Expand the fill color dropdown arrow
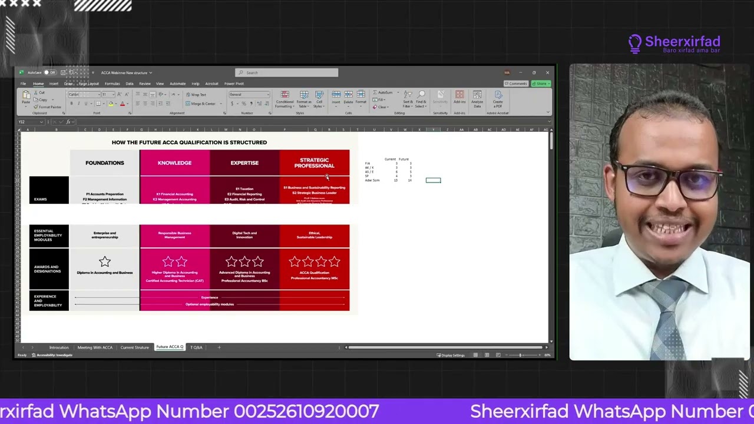Screen dimensions: 754x424 pos(115,104)
